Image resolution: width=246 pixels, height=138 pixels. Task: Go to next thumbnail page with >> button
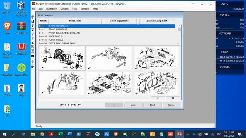pyautogui.click(x=173, y=98)
